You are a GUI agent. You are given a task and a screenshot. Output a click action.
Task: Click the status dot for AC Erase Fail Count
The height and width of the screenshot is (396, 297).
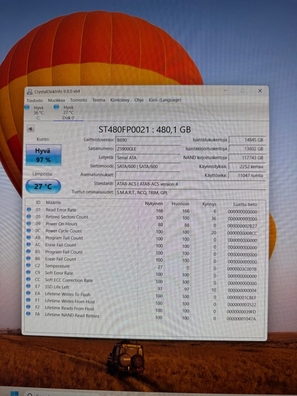coord(29,244)
